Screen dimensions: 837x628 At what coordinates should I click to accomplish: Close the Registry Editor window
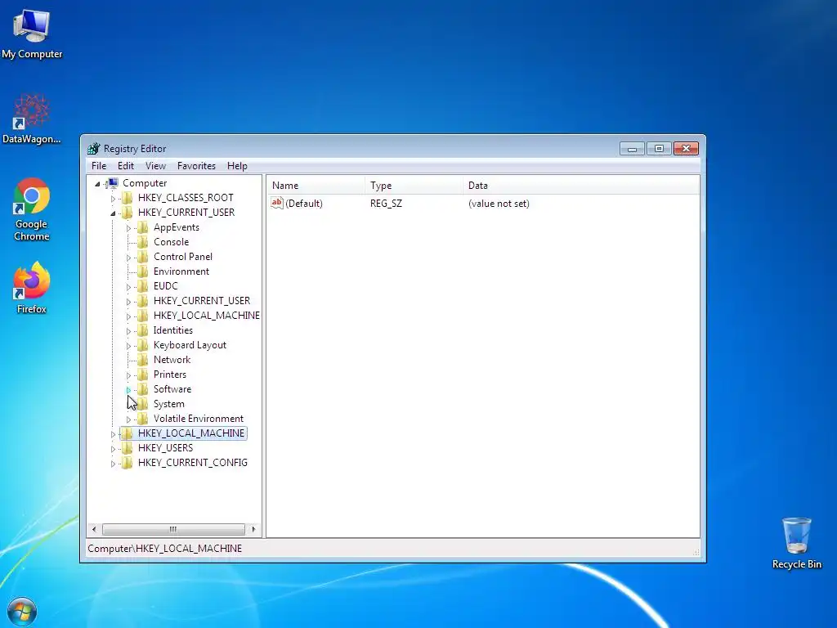click(686, 149)
